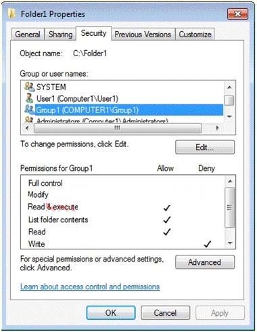The height and width of the screenshot is (332, 257).
Task: Click up arrow of permissions list scrollbar
Action: click(230, 182)
